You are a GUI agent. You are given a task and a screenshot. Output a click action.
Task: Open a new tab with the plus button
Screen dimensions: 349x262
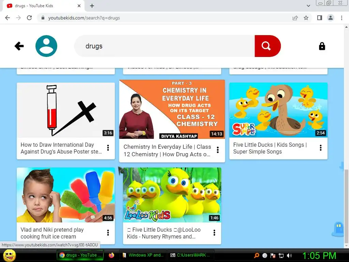[92, 6]
